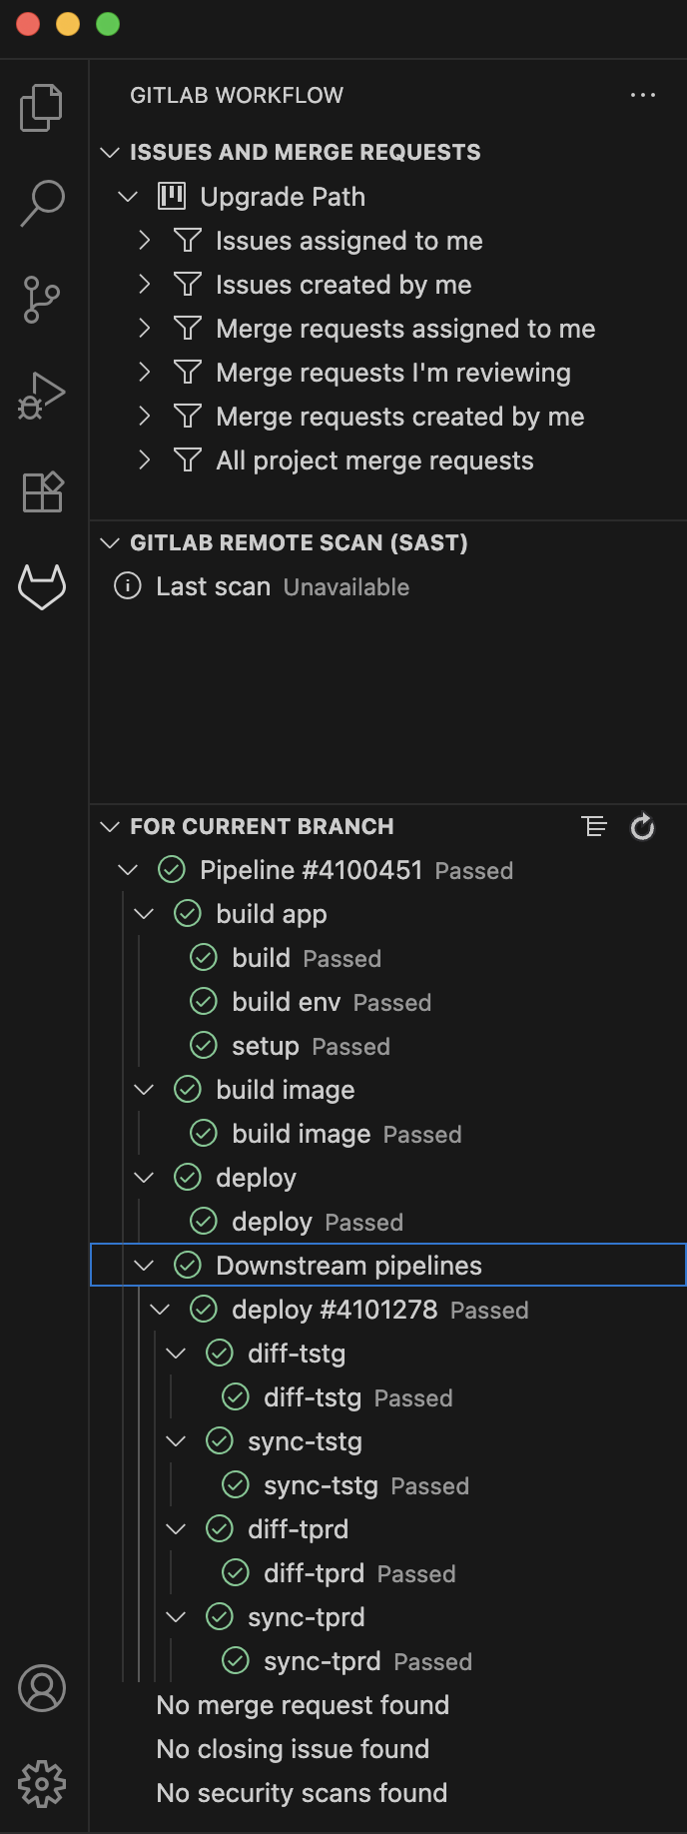Refresh the For Current Branch section

(642, 826)
